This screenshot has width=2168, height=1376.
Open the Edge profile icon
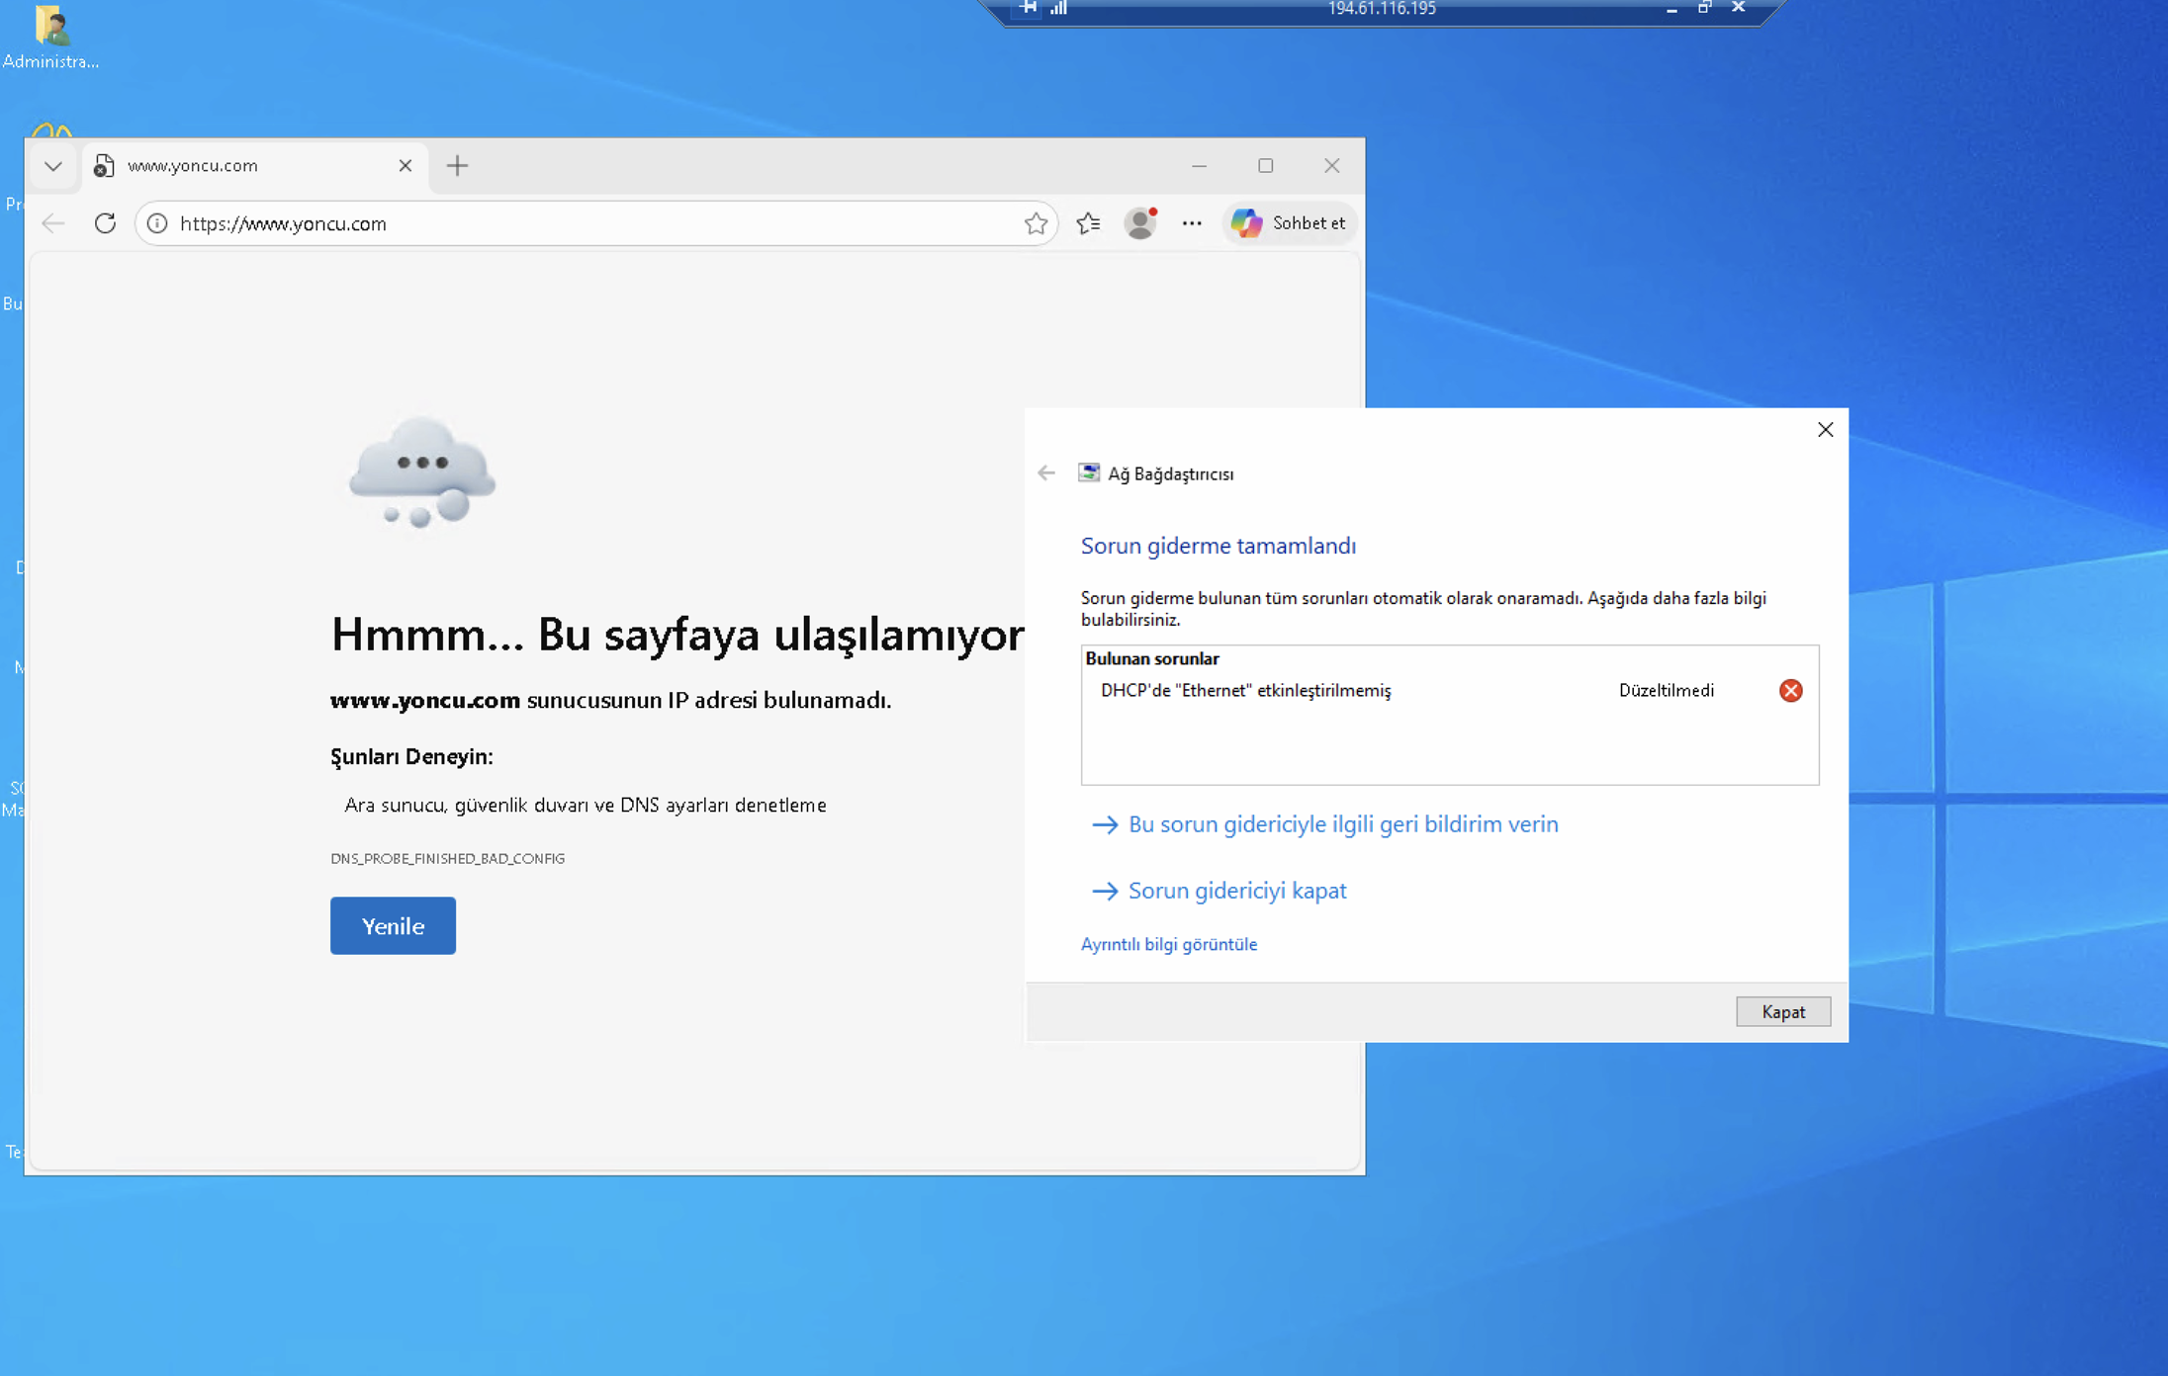[1140, 223]
